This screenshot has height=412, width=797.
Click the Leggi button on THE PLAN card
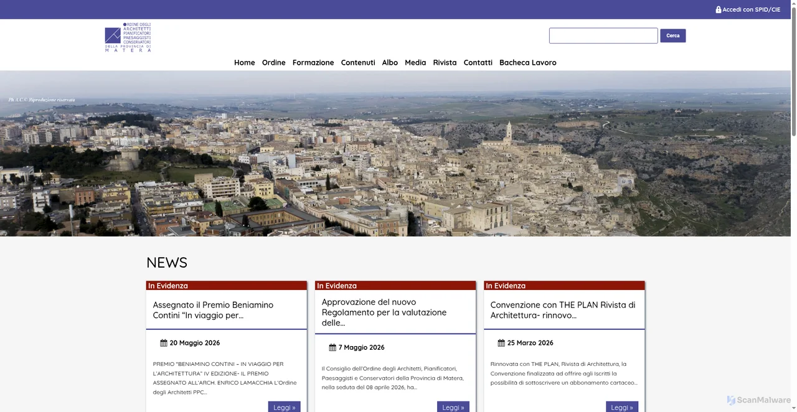621,407
